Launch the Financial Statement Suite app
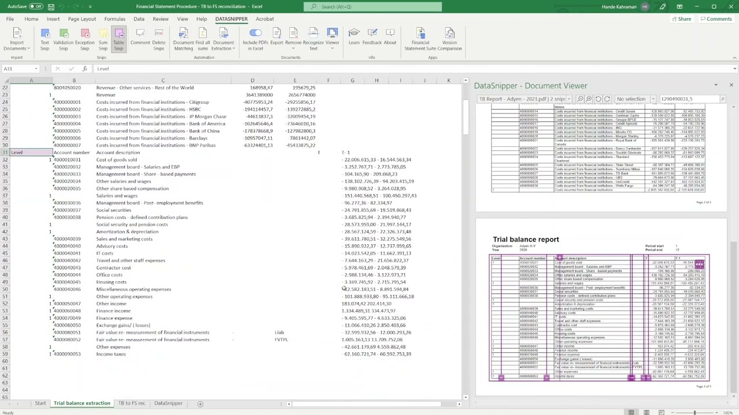739x415 pixels. (x=420, y=39)
